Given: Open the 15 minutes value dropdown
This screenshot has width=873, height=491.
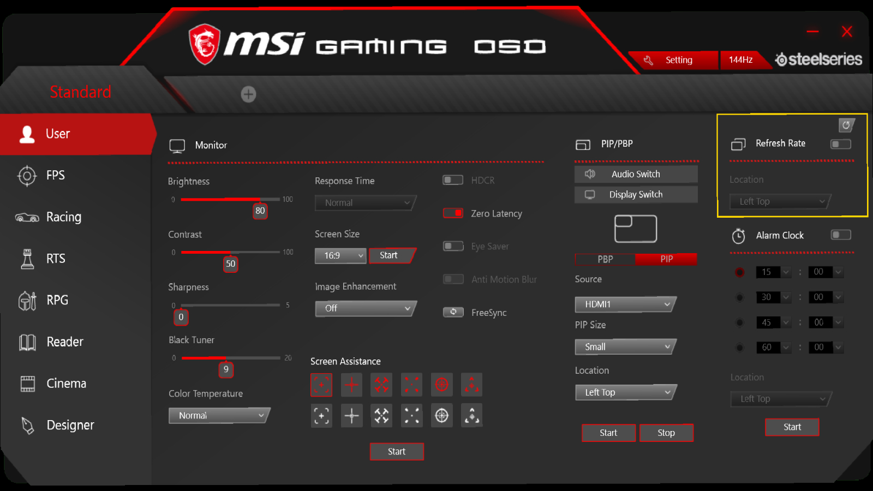Looking at the screenshot, I should pyautogui.click(x=773, y=272).
